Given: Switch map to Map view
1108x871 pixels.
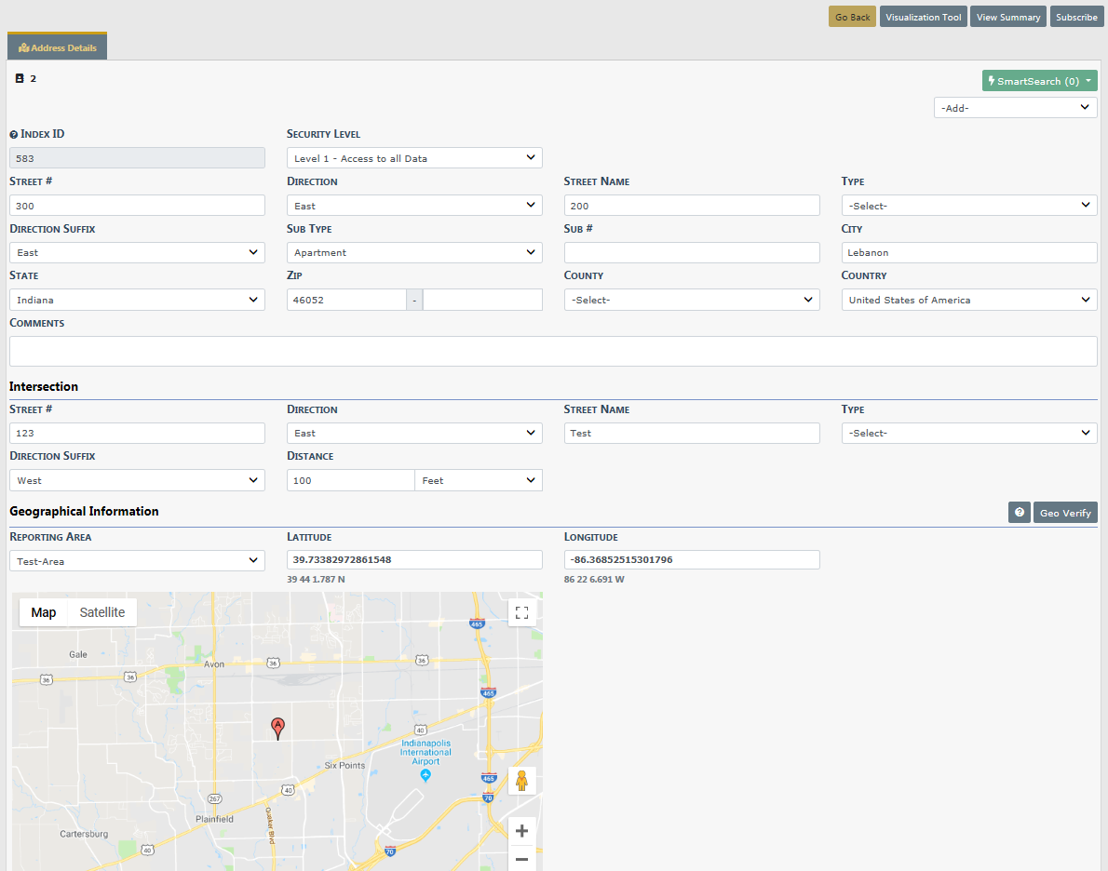Looking at the screenshot, I should pos(44,612).
